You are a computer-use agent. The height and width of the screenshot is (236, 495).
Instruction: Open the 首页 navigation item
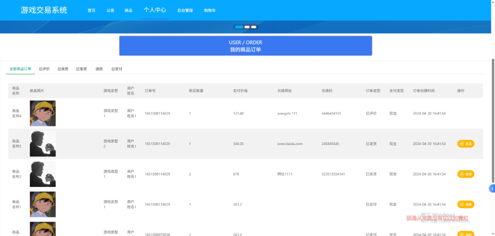tap(92, 11)
